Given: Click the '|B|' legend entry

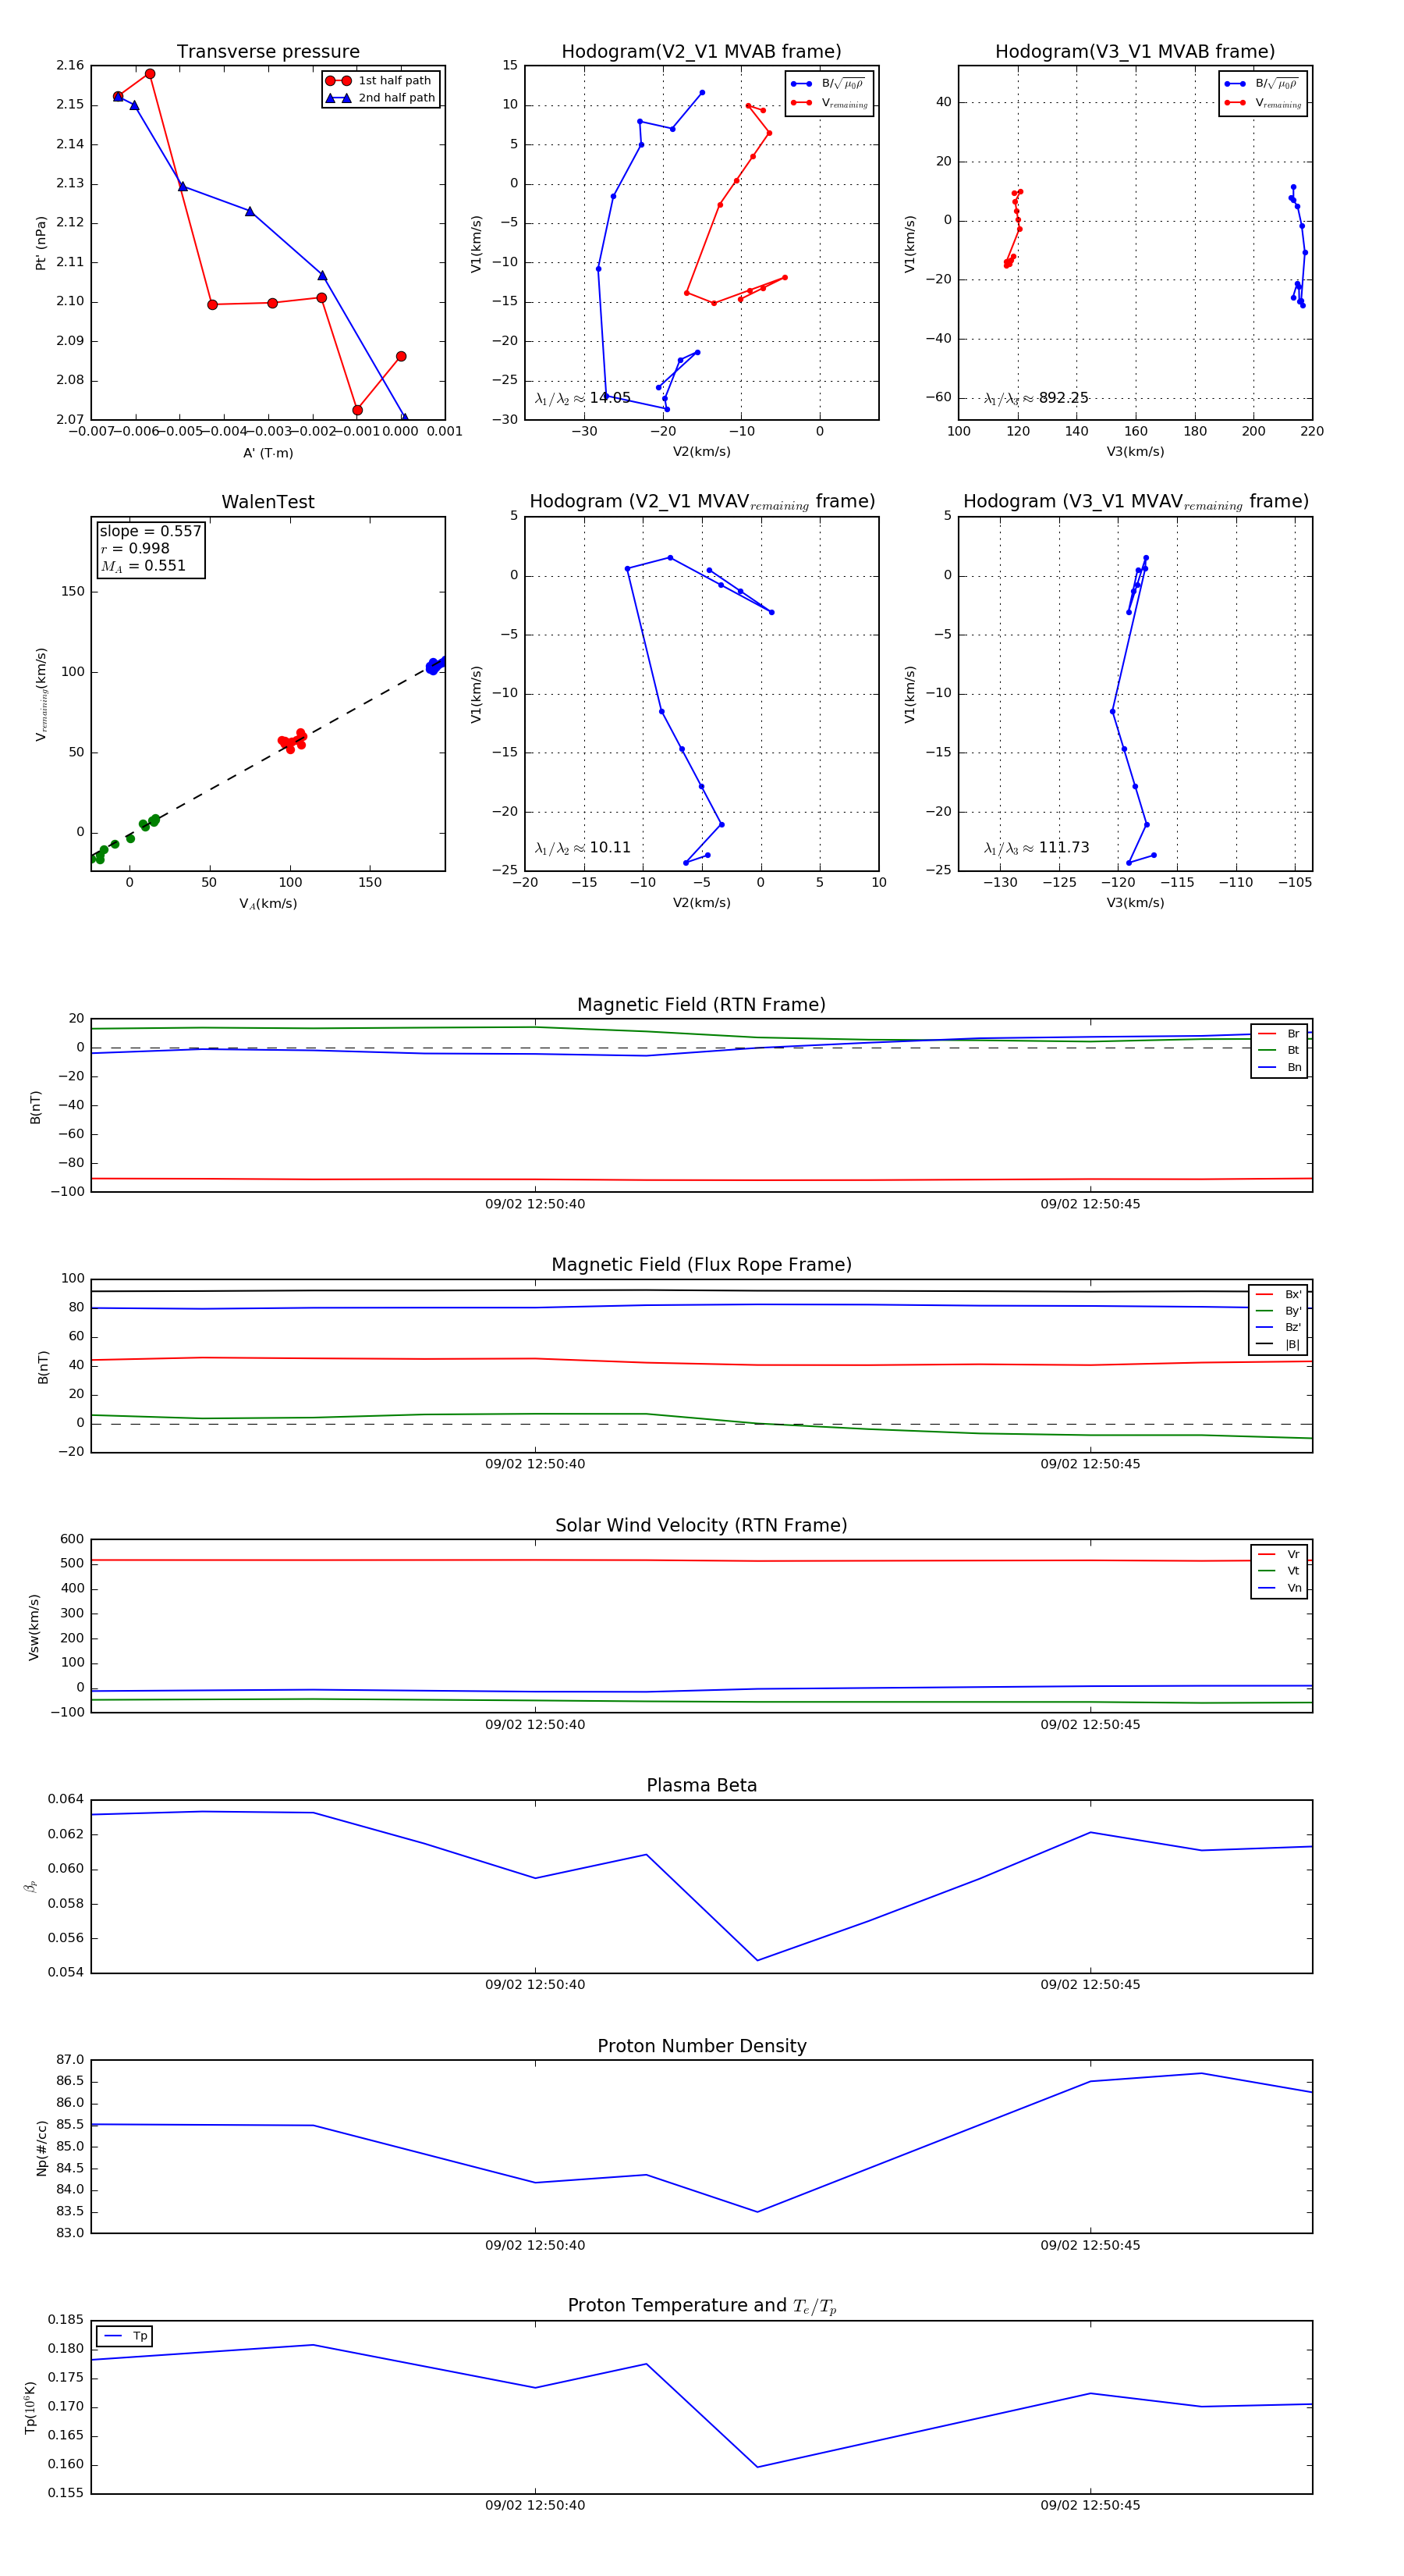Looking at the screenshot, I should coord(1278,1345).
